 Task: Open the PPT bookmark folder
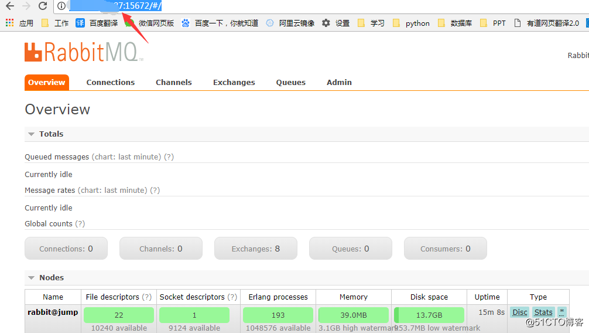coord(492,23)
